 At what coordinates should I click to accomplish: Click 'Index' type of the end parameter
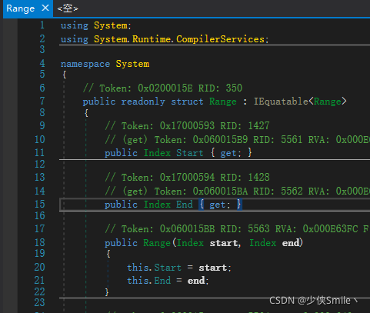263,243
